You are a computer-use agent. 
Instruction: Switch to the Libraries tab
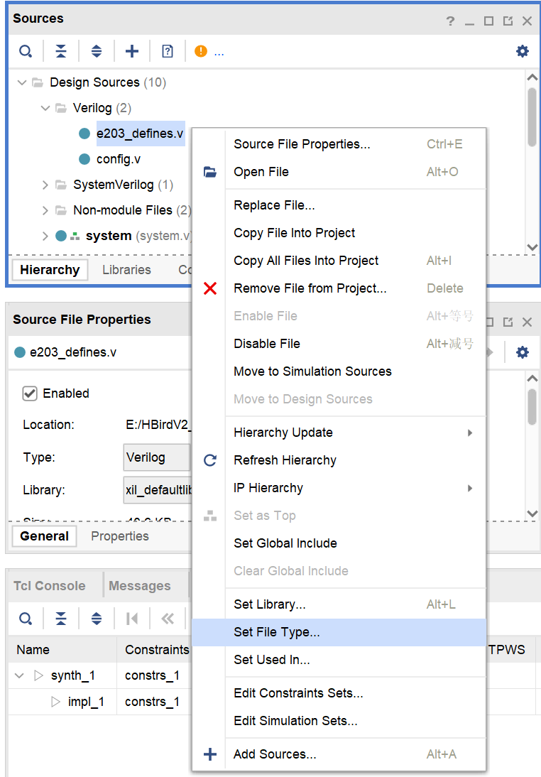tap(126, 270)
